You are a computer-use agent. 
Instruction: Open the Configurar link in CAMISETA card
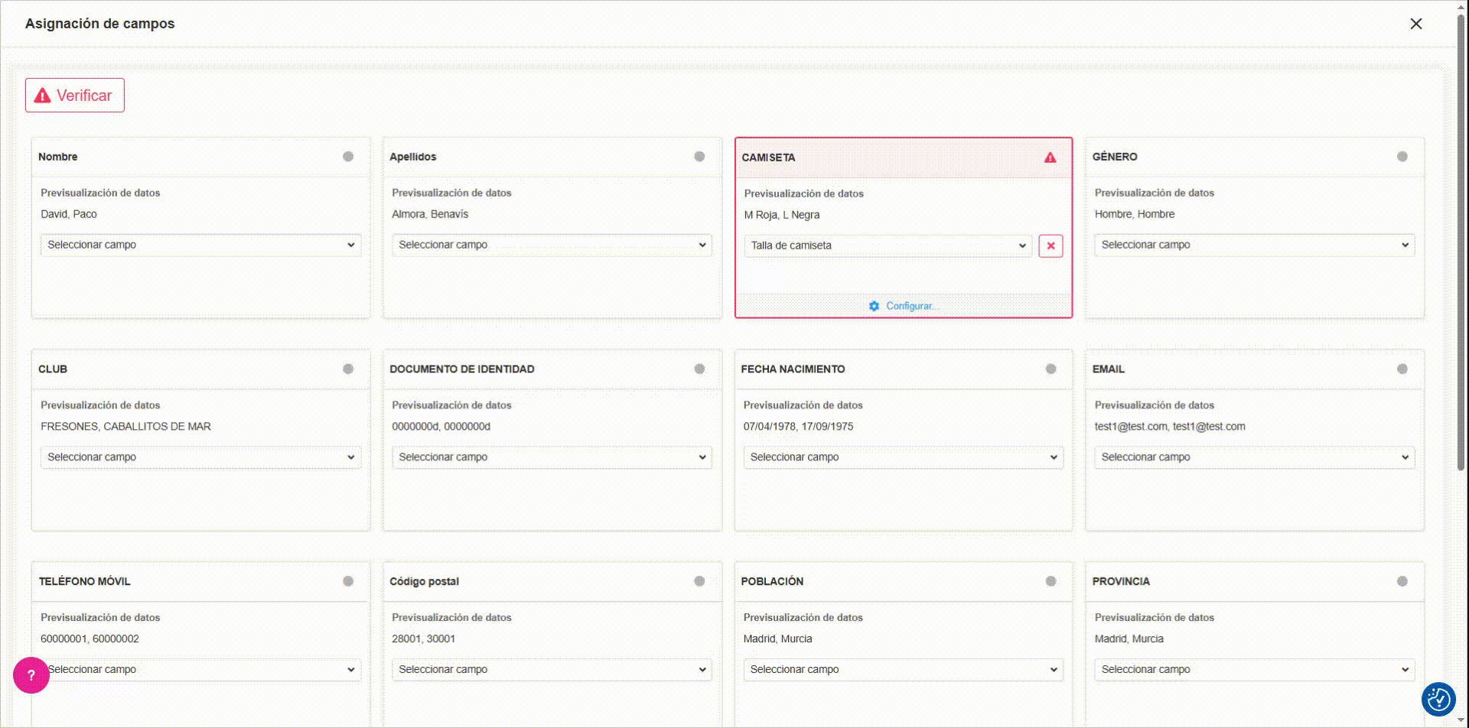point(910,306)
